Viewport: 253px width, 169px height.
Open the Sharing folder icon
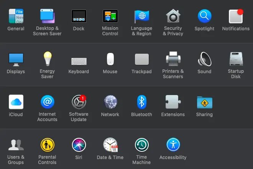pyautogui.click(x=204, y=103)
